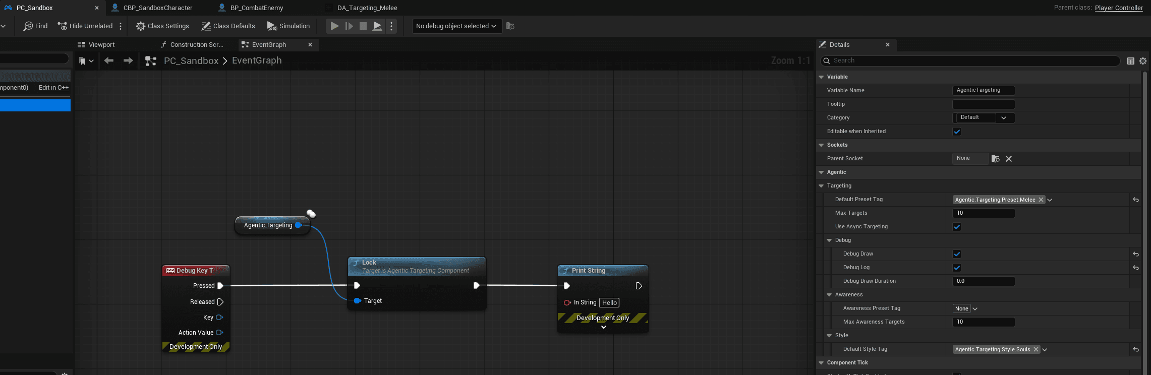1151x375 pixels.
Task: Open play options three-dot menu
Action: (391, 26)
